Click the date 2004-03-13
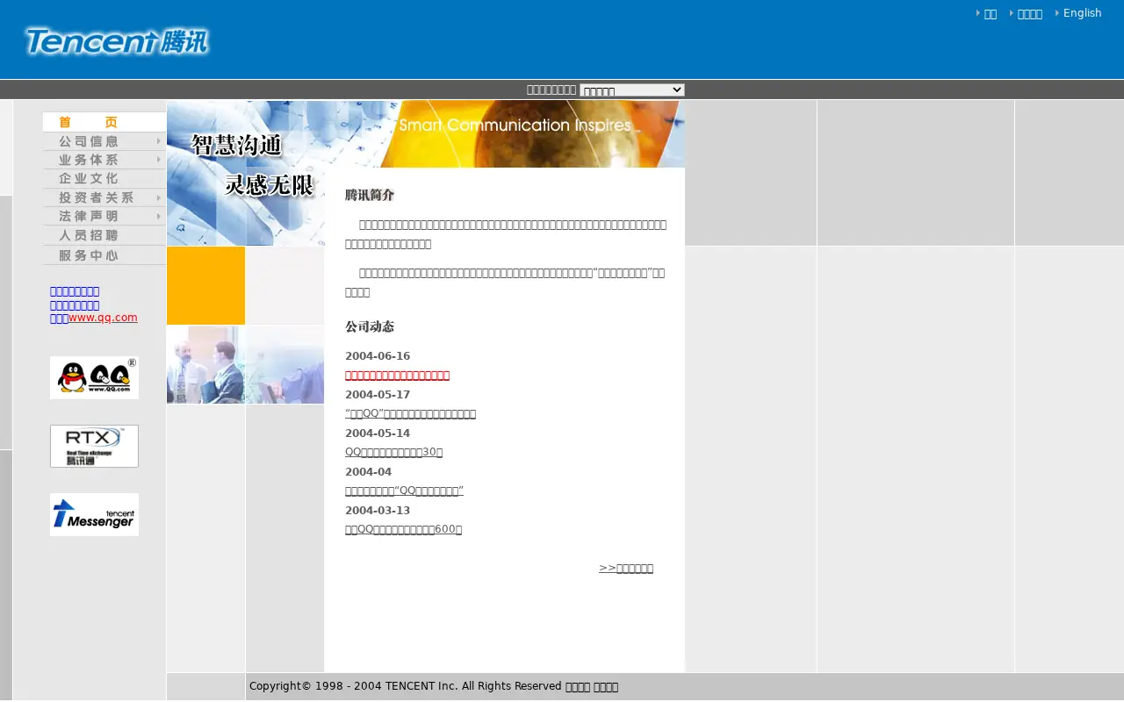This screenshot has width=1124, height=702. tap(378, 511)
